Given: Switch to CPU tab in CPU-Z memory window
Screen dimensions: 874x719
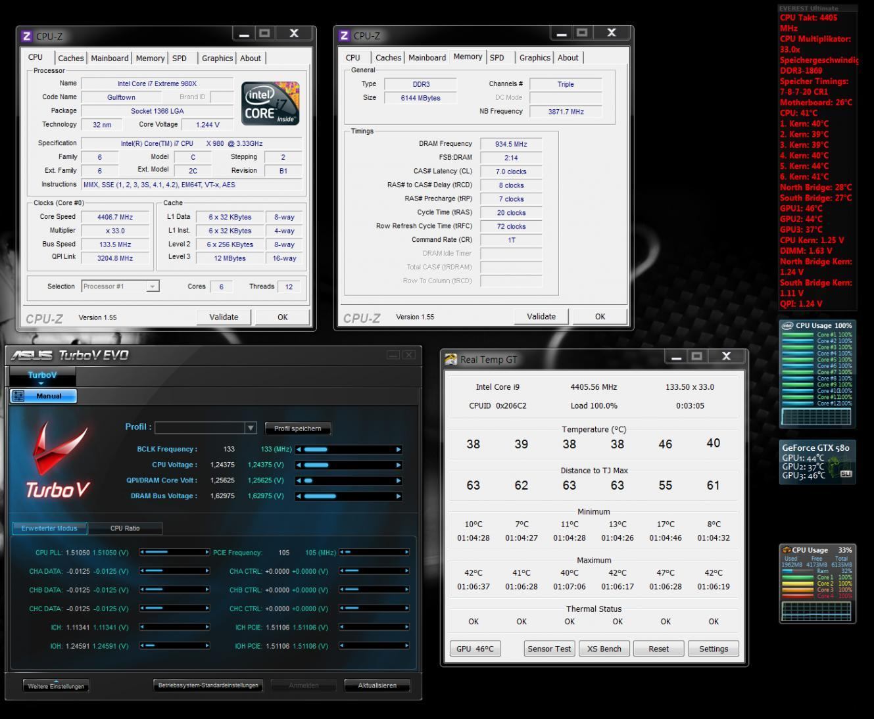Looking at the screenshot, I should click(353, 58).
